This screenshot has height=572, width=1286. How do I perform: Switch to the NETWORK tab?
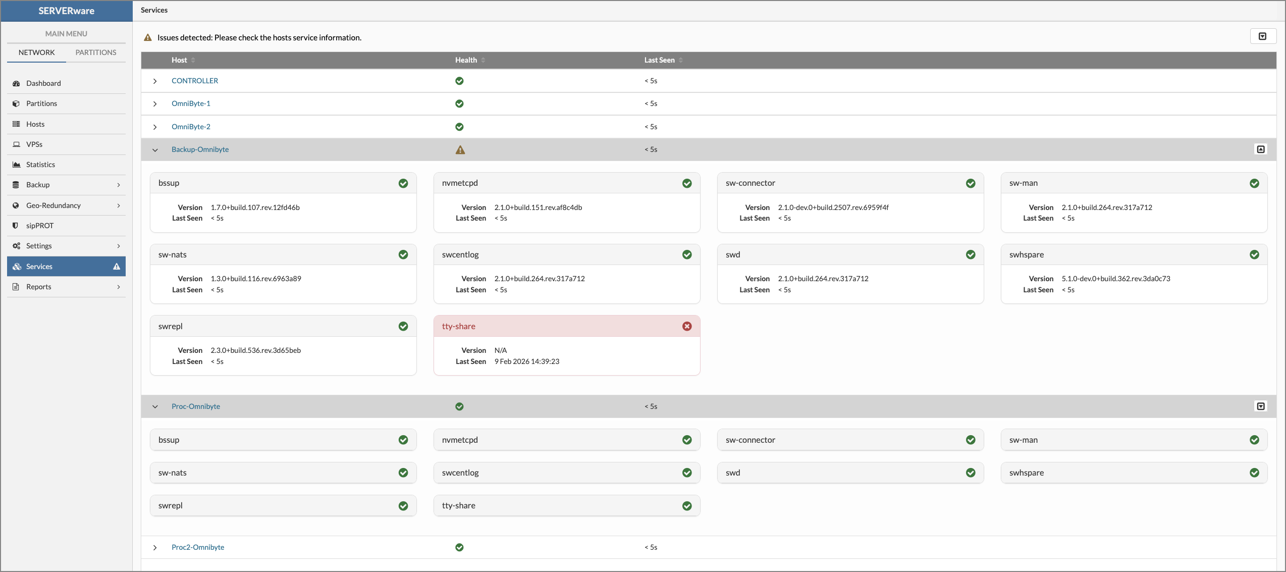pos(36,53)
